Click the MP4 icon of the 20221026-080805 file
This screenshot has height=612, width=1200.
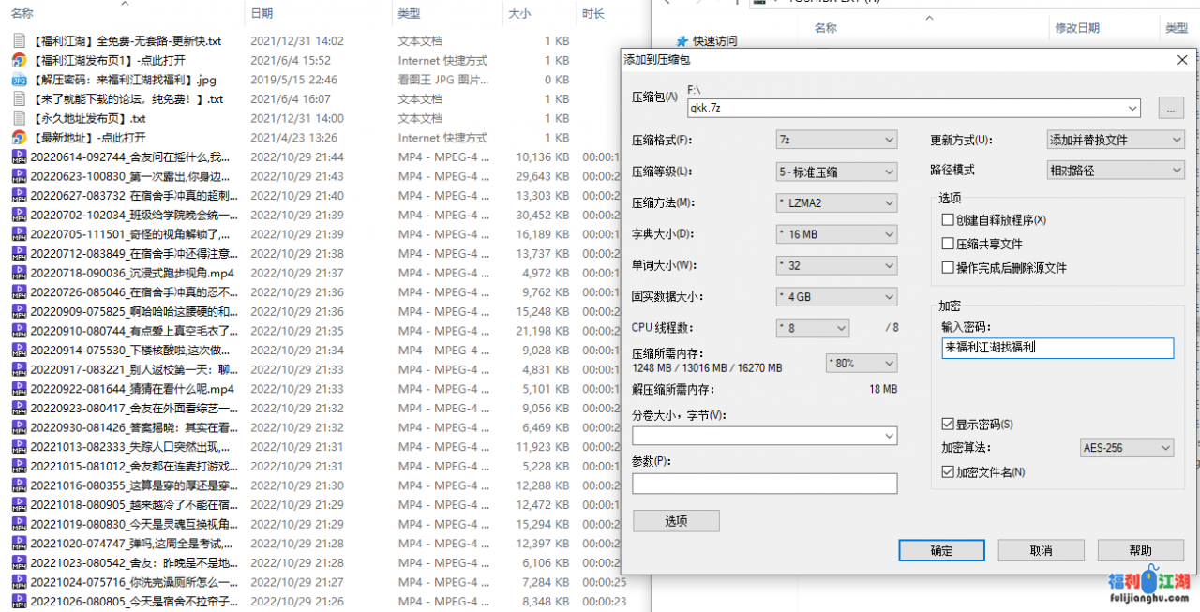coord(19,601)
